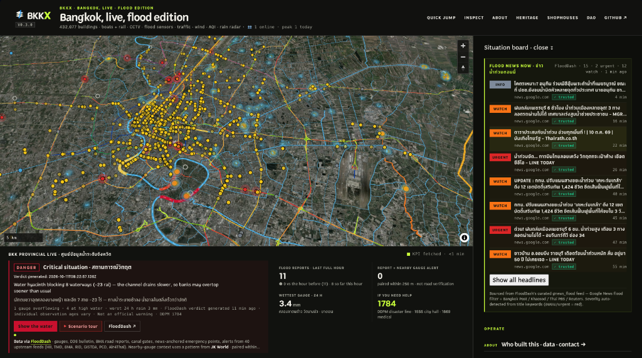Open Inspect menu
Screen dimensions: 642x358
point(474,18)
